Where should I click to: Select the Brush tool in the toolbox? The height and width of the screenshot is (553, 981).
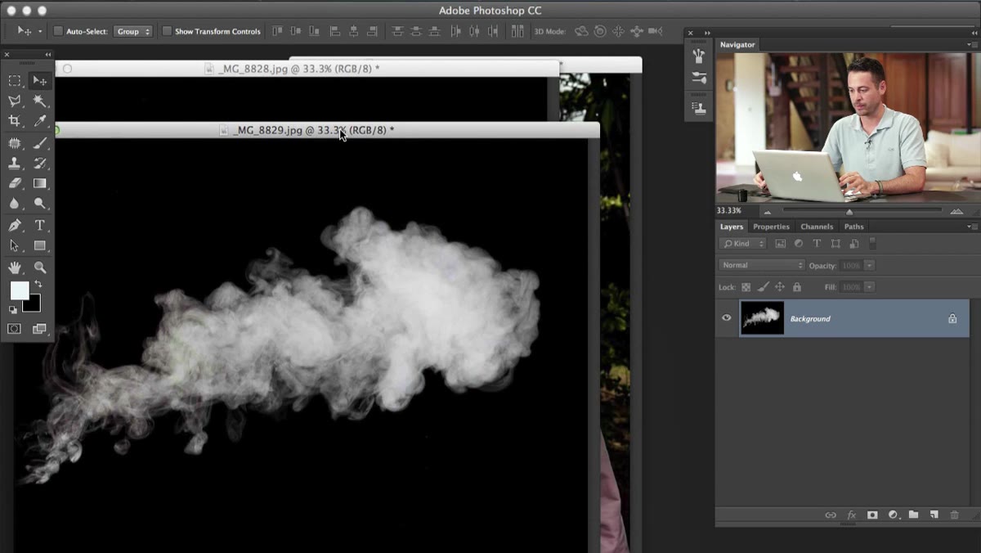coord(39,143)
